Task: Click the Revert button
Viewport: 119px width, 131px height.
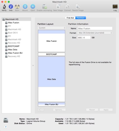Action: click(x=92, y=110)
